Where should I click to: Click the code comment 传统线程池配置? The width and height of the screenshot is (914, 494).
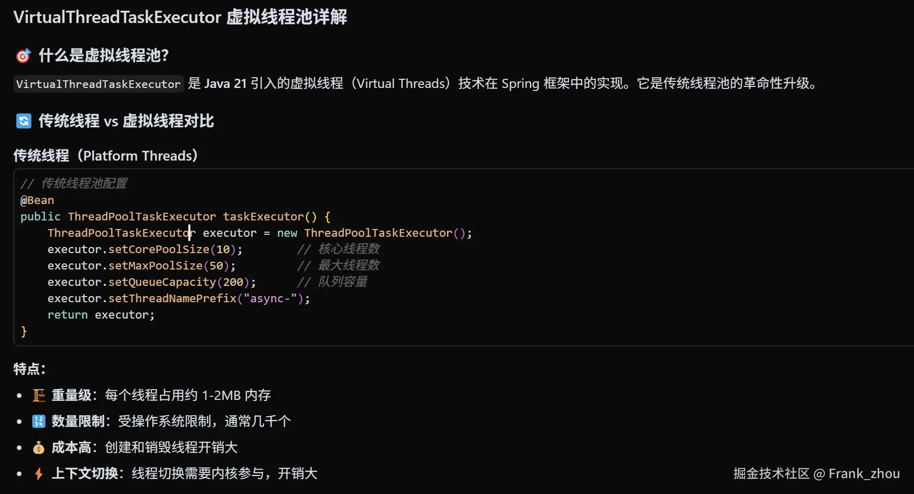tap(84, 183)
